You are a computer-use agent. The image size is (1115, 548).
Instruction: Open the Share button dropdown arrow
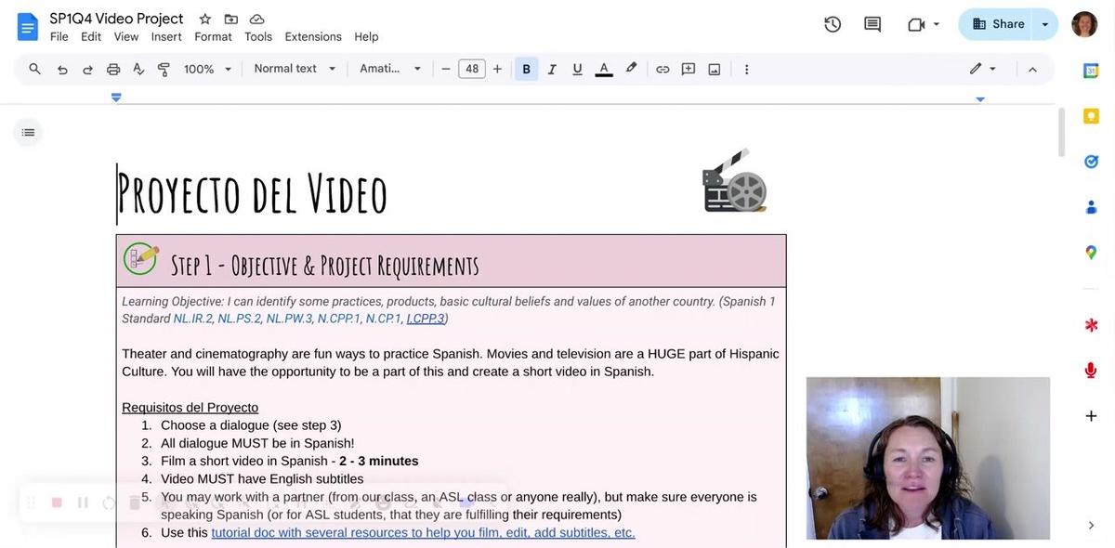coord(1044,23)
